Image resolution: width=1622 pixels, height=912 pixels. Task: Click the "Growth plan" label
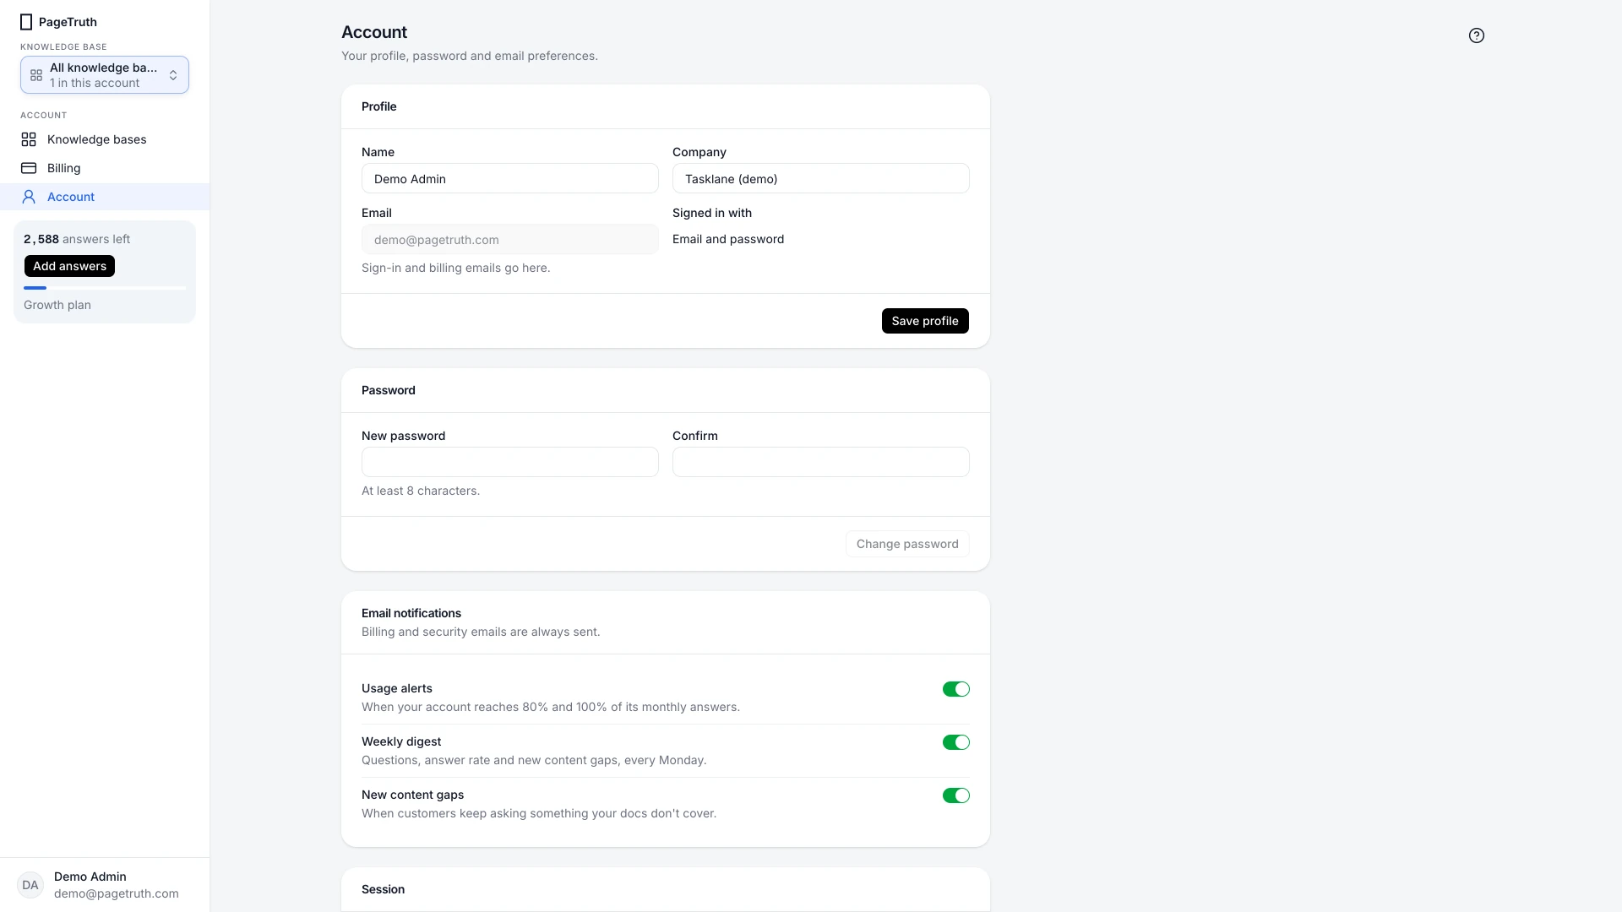[57, 305]
